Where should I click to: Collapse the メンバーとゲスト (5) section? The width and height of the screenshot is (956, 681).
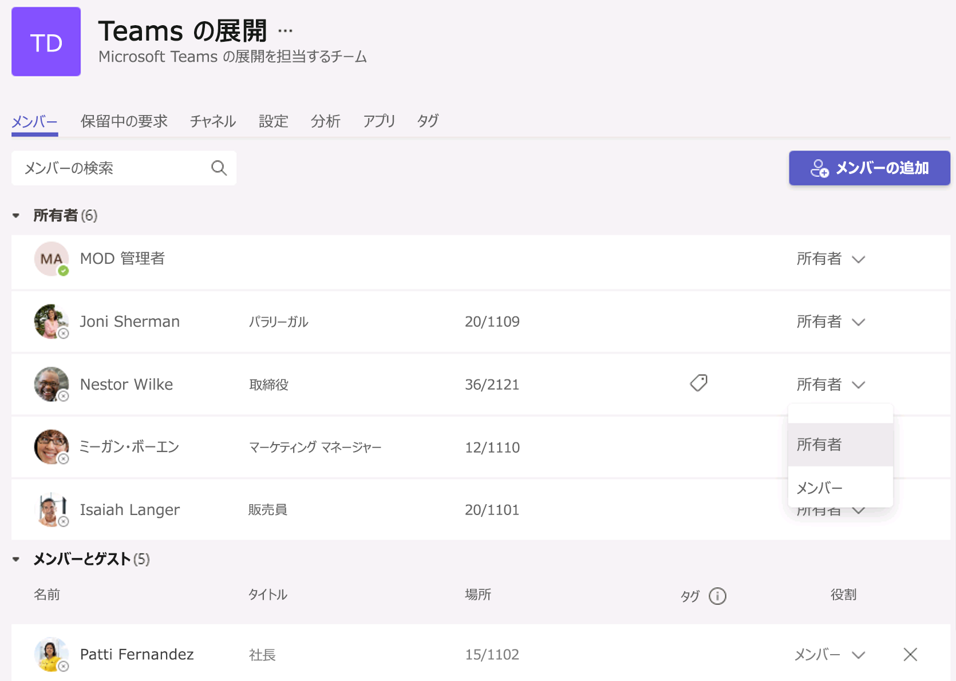[x=16, y=559]
